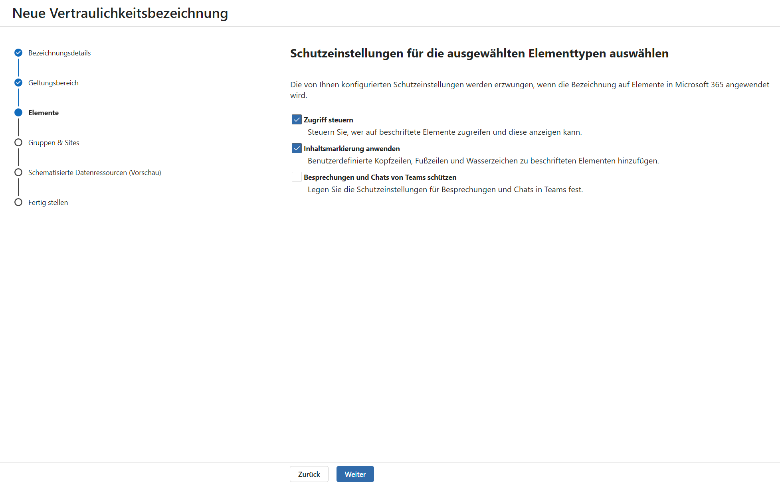This screenshot has height=484, width=780.
Task: Click the Bezeichnungsdetails completed checkmark icon
Action: (x=18, y=53)
